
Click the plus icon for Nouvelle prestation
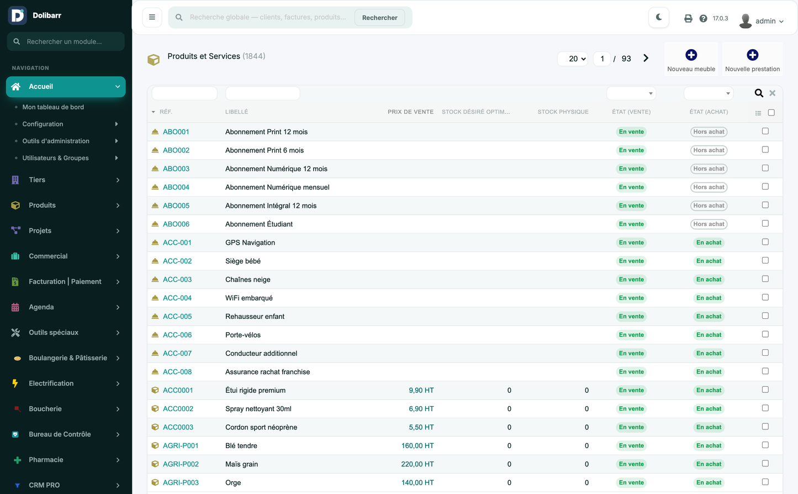(752, 55)
